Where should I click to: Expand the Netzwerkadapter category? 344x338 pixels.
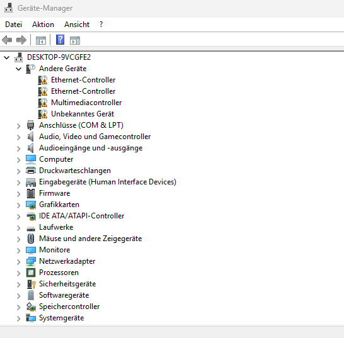19,262
